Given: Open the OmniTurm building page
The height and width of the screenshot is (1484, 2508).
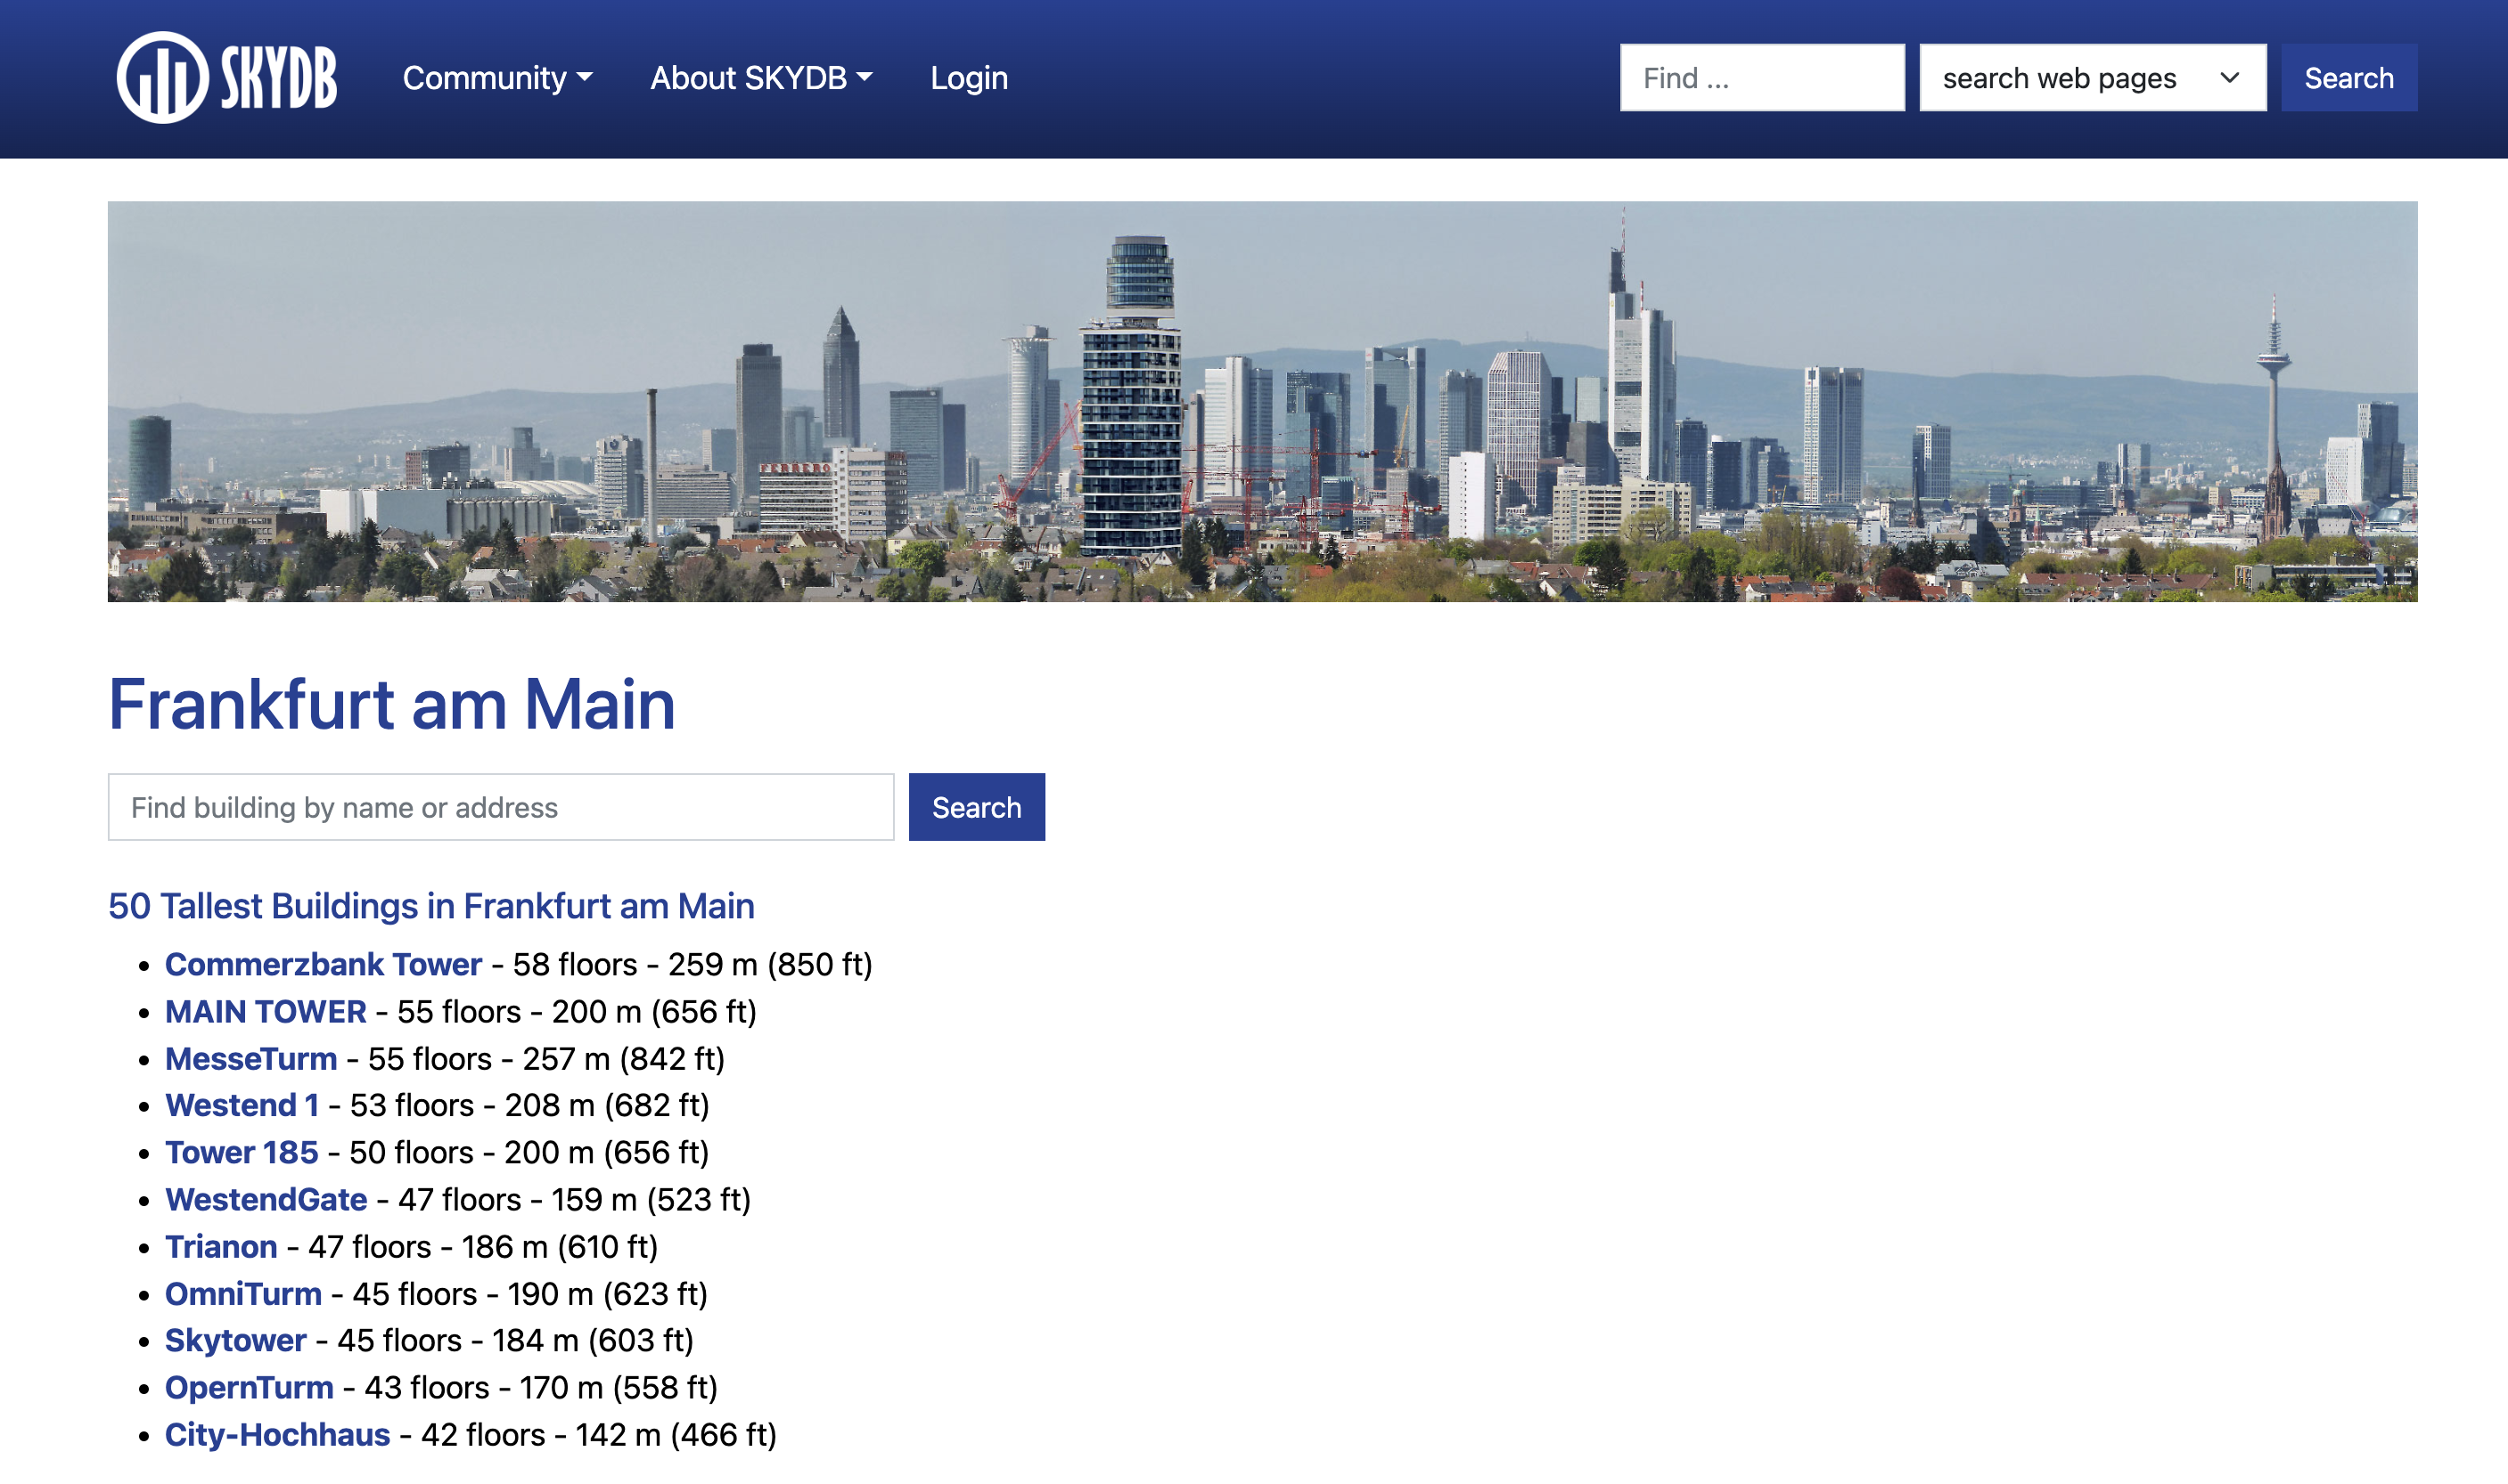Looking at the screenshot, I should pyautogui.click(x=243, y=1293).
